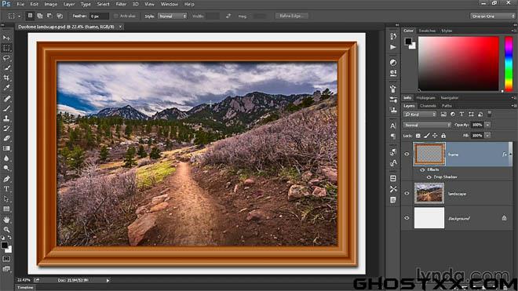This screenshot has width=518, height=291.
Task: Select the Pen tool
Action: point(6,179)
